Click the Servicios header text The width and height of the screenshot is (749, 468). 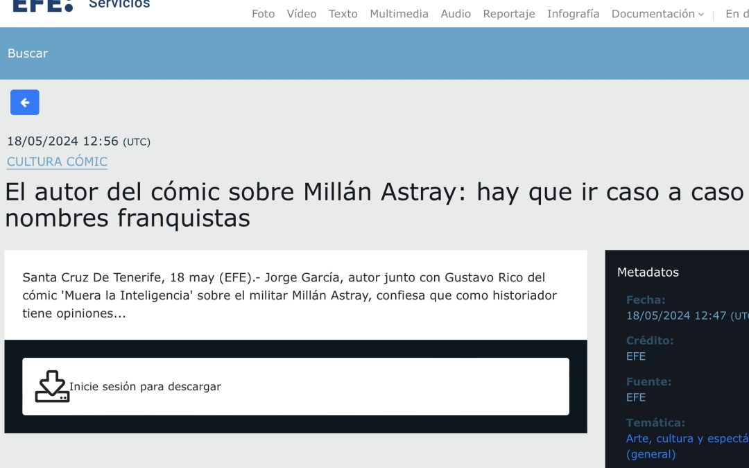pos(119,4)
